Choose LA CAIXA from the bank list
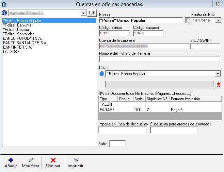The height and width of the screenshot is (172, 224). [11, 52]
